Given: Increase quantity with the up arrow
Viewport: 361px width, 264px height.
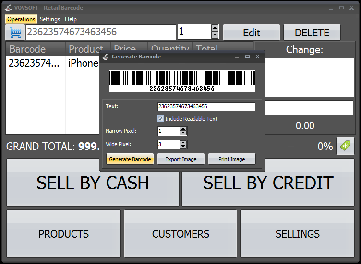Looking at the screenshot, I should 215,28.
